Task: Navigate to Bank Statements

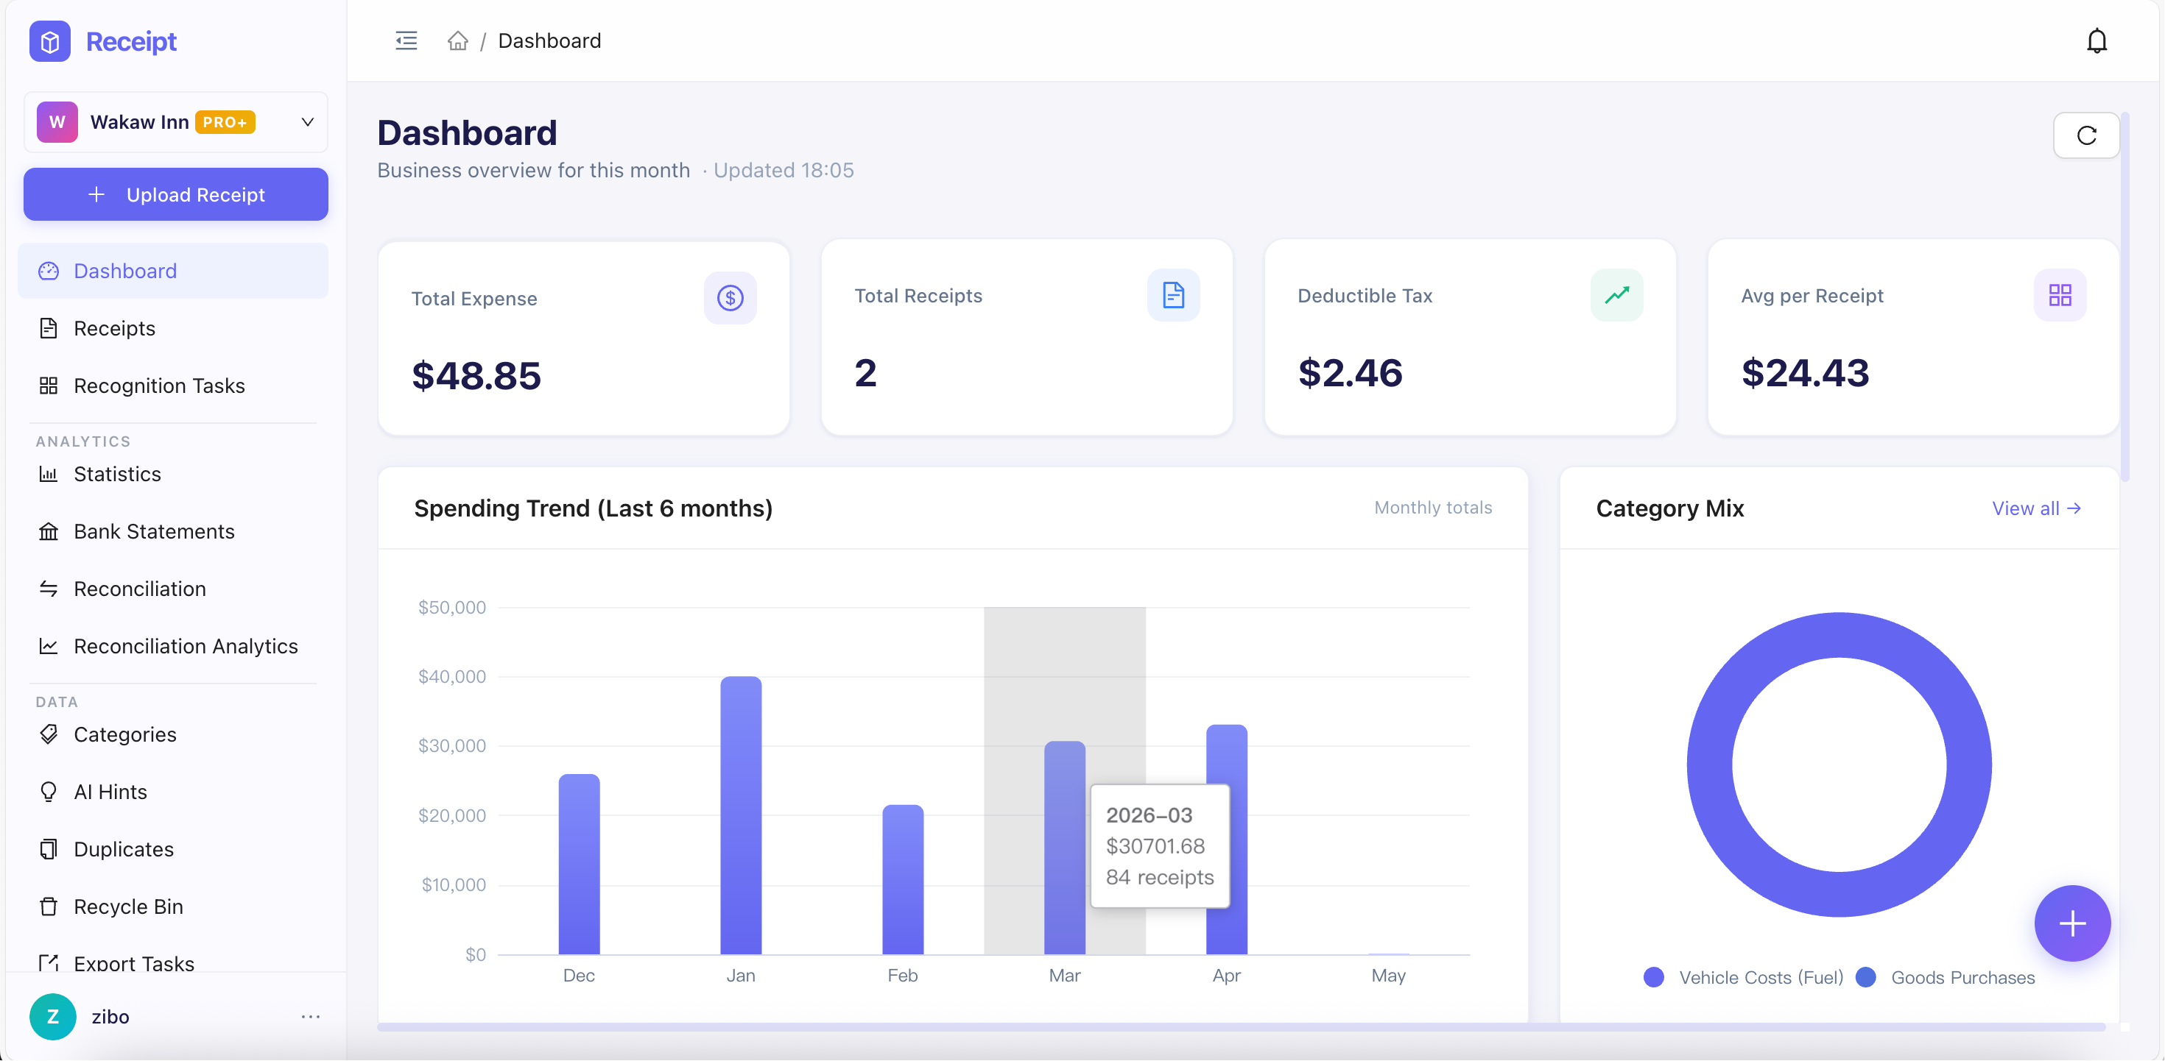Action: (x=173, y=531)
